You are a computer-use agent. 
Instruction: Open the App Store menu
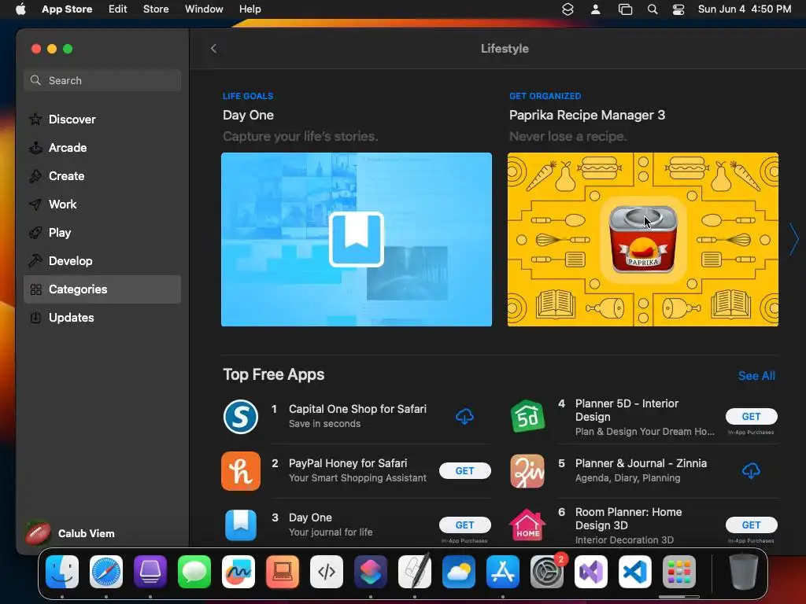(x=67, y=9)
